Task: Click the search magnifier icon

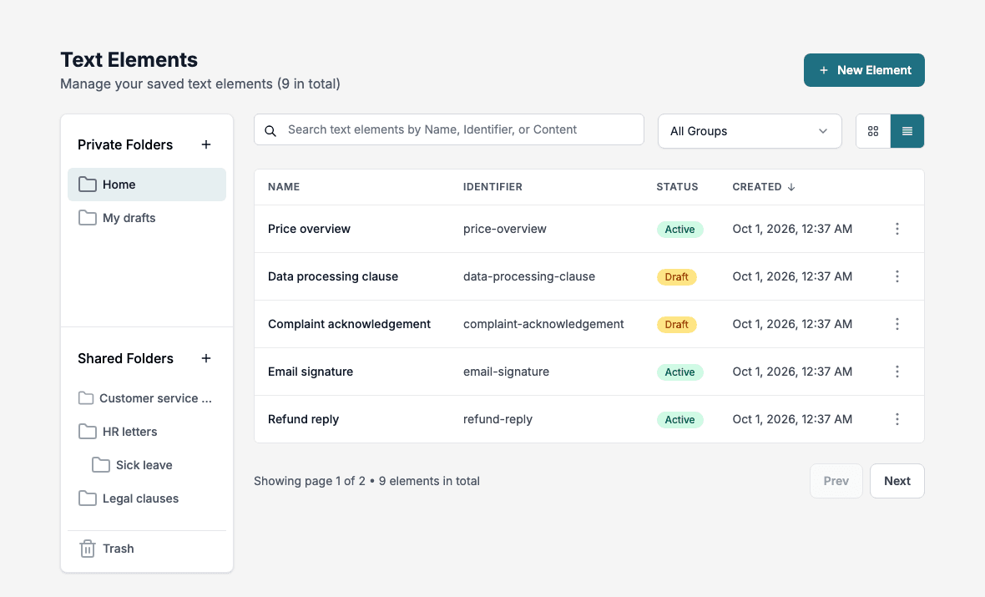Action: coord(270,131)
